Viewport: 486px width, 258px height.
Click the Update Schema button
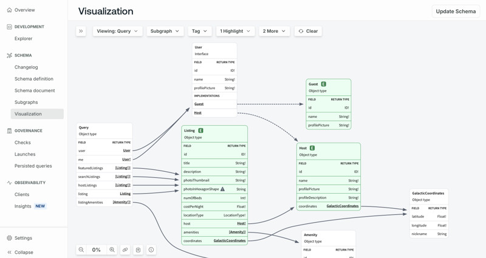(x=456, y=12)
